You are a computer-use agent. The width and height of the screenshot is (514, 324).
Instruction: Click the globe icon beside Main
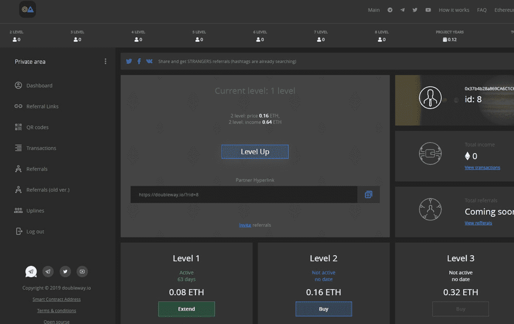(x=390, y=10)
